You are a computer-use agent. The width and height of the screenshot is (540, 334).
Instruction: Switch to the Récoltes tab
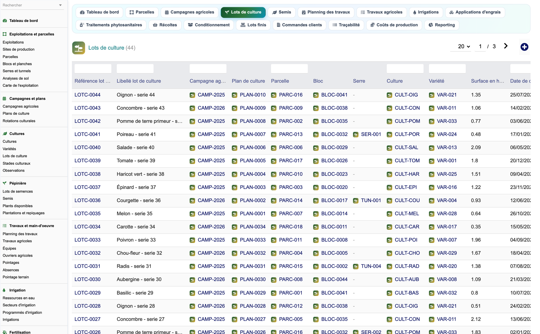coord(165,25)
